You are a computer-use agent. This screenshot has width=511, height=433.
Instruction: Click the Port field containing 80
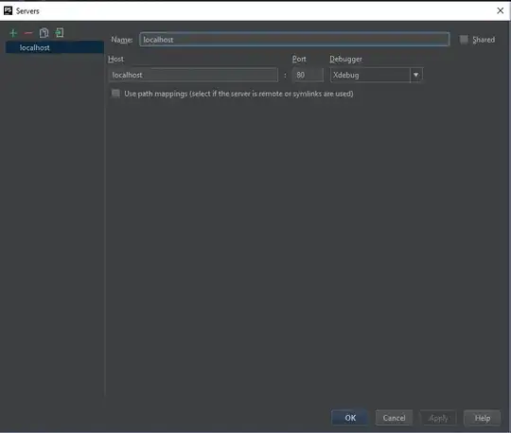tap(308, 75)
